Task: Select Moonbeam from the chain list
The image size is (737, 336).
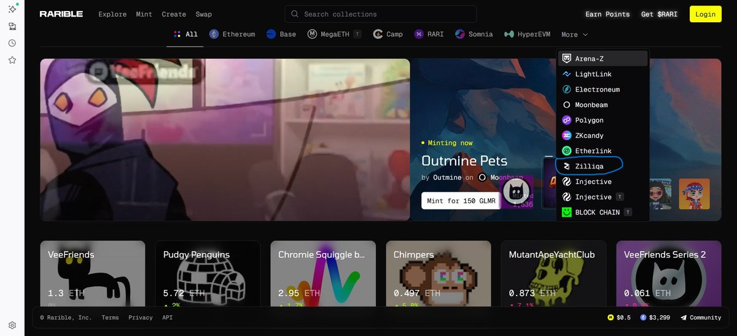Action: pos(602,104)
